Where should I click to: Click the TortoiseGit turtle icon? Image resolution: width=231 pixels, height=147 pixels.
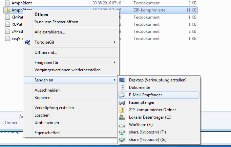click(x=28, y=42)
